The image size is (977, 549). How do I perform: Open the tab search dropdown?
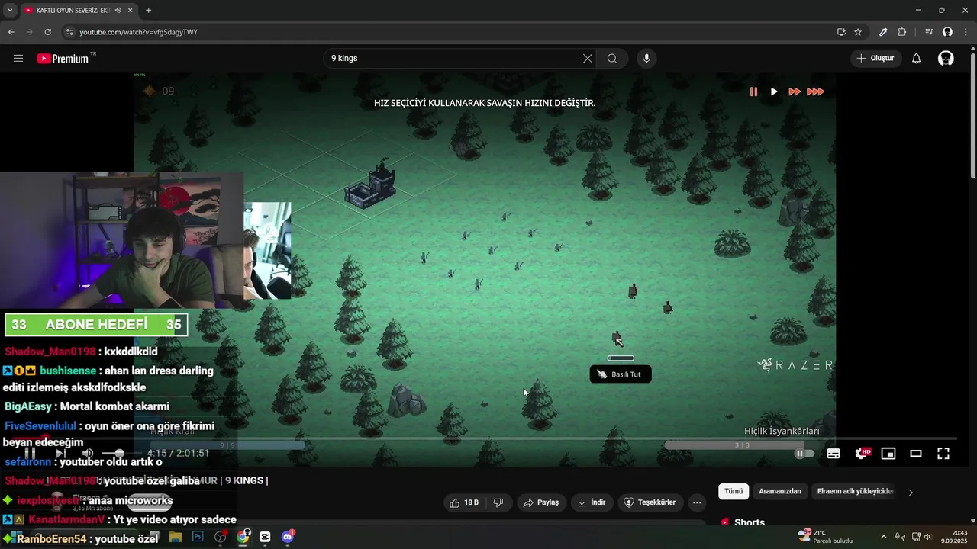pyautogui.click(x=10, y=10)
